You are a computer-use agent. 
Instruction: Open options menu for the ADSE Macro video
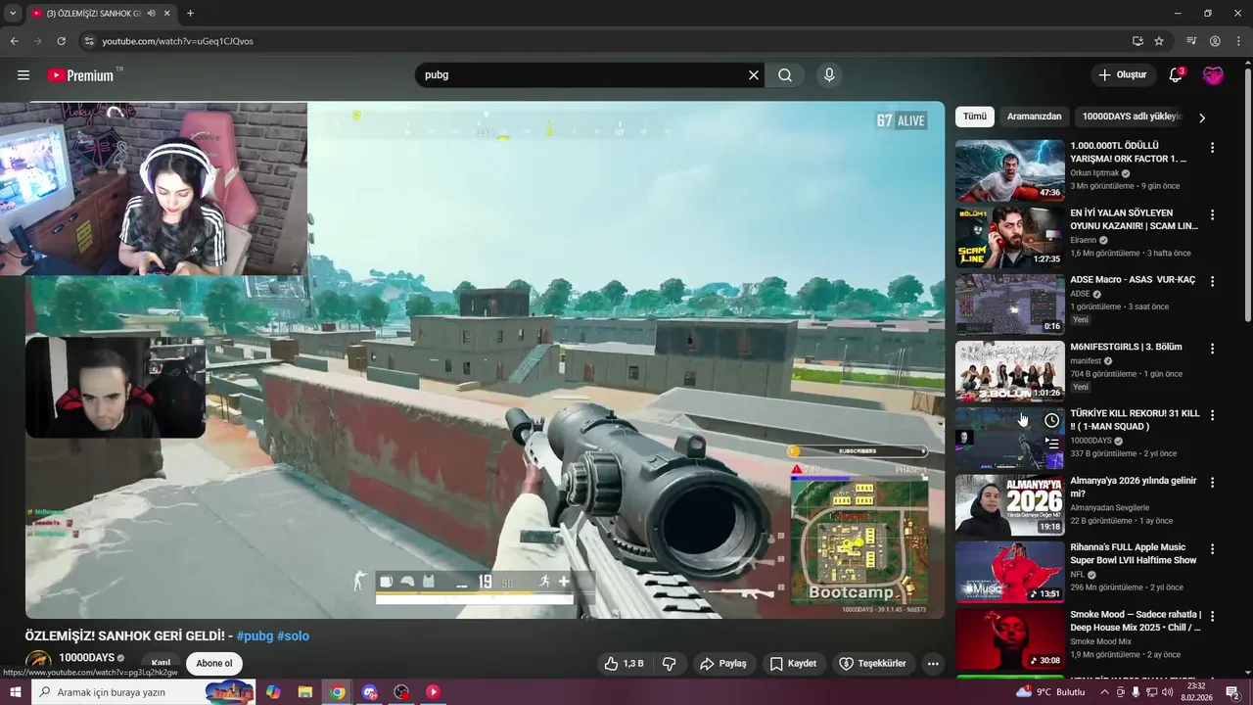[1212, 281]
